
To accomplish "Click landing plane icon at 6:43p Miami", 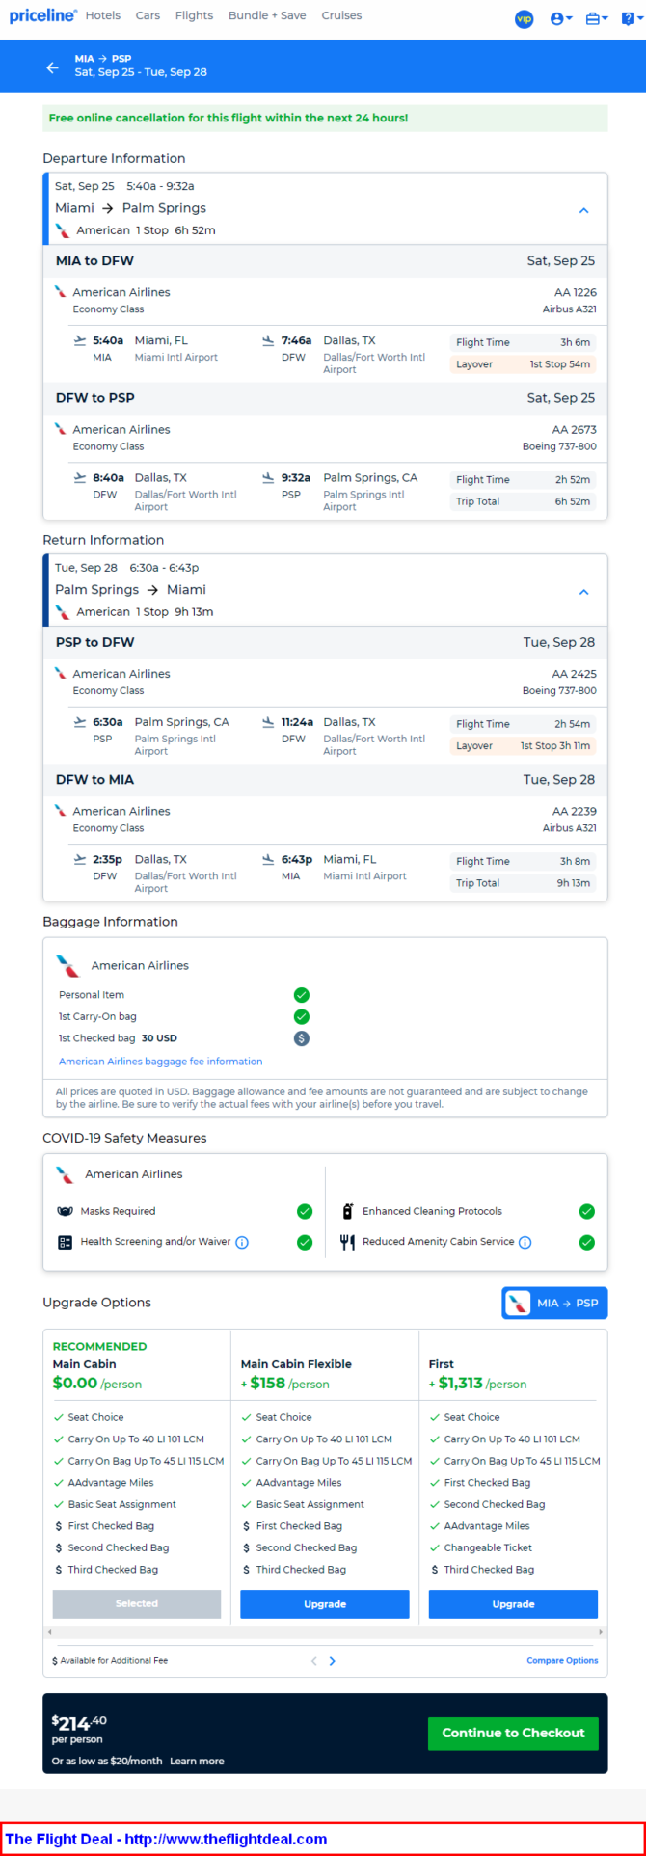I will coord(268,859).
